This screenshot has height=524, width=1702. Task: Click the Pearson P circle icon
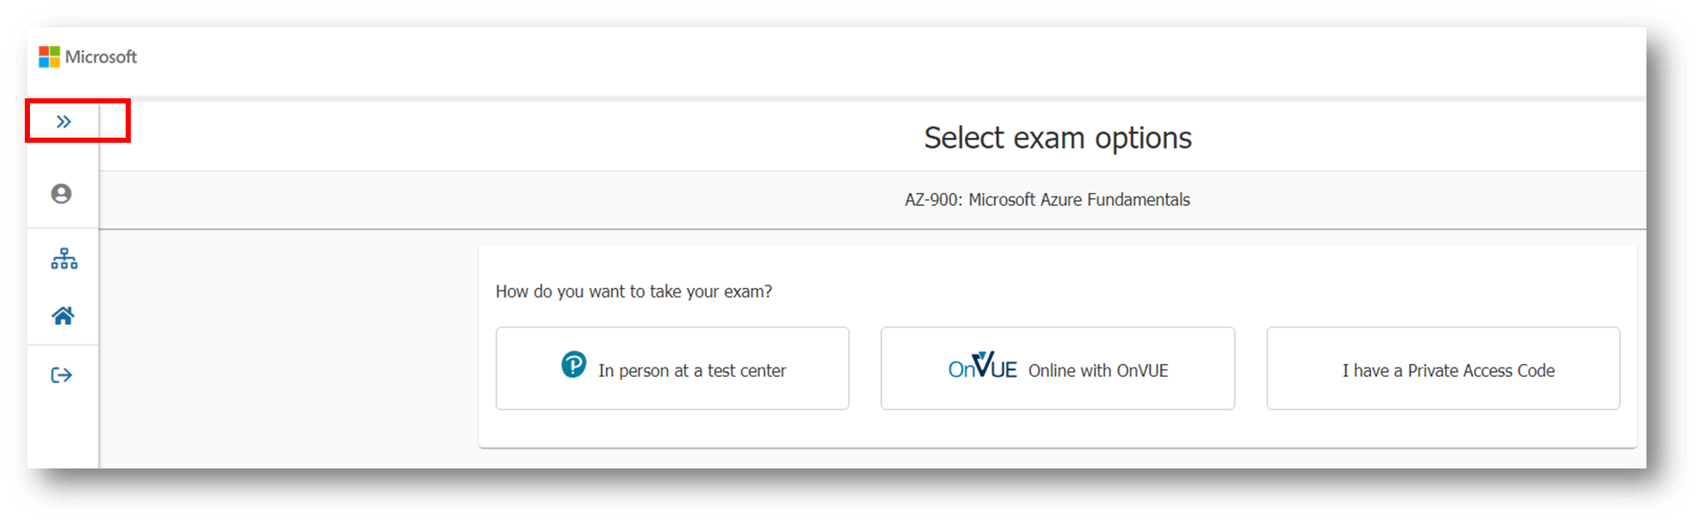(574, 365)
